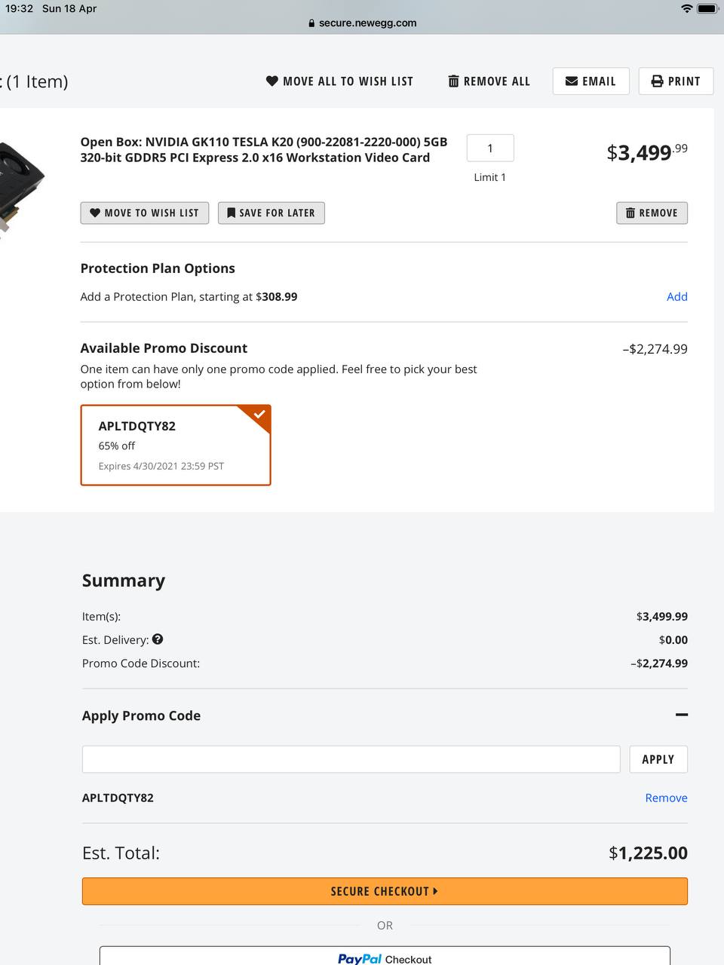Focus the promo code text field
724x965 pixels.
(351, 759)
